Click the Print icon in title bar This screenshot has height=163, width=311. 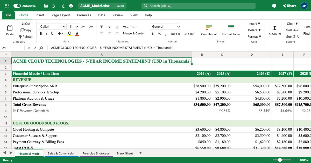coord(71,6)
